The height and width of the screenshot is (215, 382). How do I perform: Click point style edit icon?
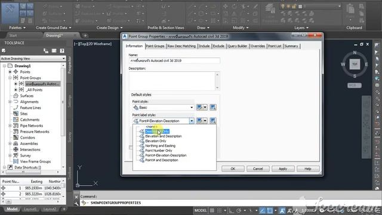pyautogui.click(x=199, y=107)
